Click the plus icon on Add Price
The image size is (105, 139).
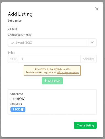pyautogui.click(x=46, y=81)
